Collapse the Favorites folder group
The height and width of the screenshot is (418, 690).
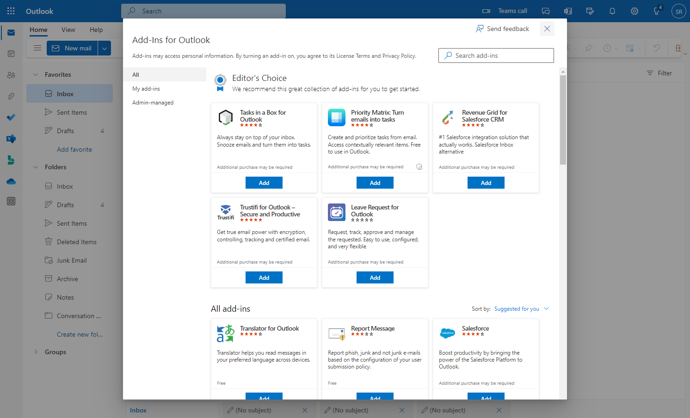click(36, 74)
